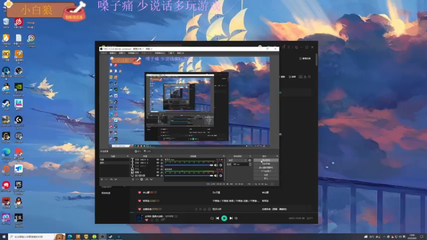
Task: Open the Steam desktop shortcut
Action: pyautogui.click(x=6, y=105)
